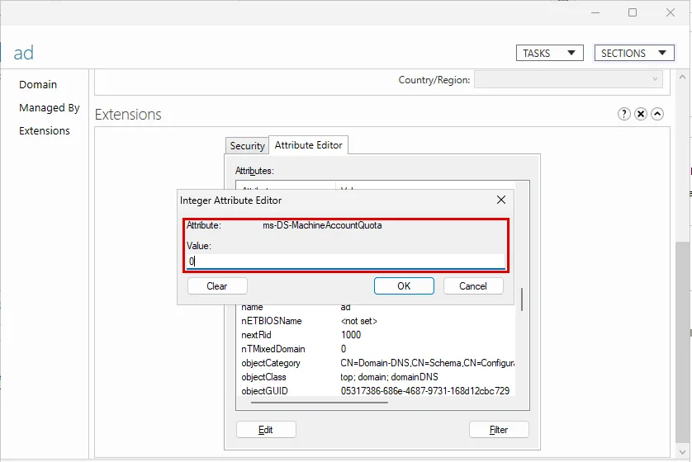The width and height of the screenshot is (692, 462).
Task: Confirm with the OK button
Action: click(404, 286)
